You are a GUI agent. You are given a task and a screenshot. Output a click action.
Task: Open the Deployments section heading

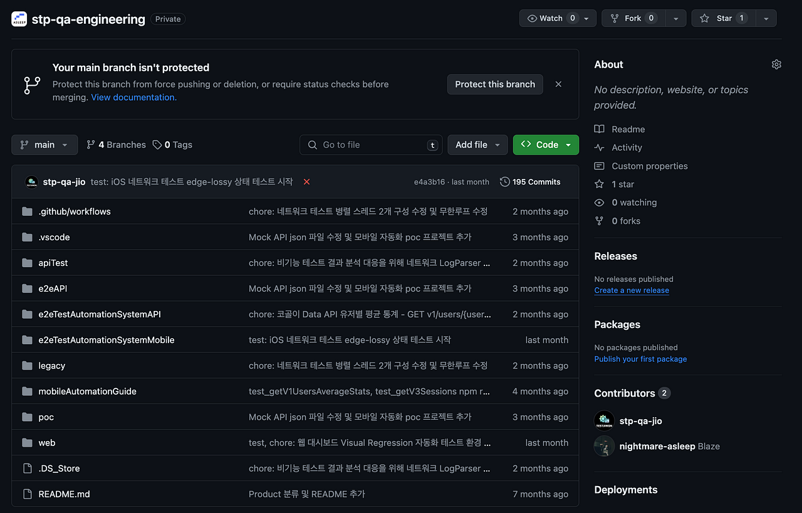[x=626, y=490]
